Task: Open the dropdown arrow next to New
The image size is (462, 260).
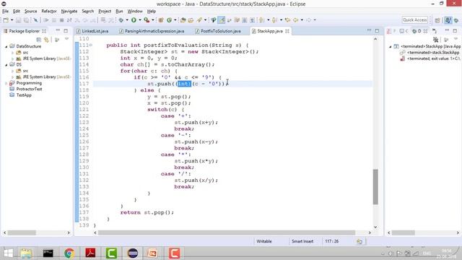Action: click(x=12, y=20)
